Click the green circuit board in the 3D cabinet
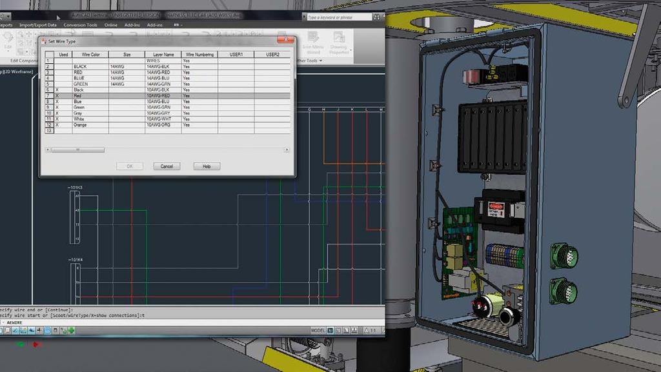Viewport: 661px width, 372px height. (x=460, y=253)
